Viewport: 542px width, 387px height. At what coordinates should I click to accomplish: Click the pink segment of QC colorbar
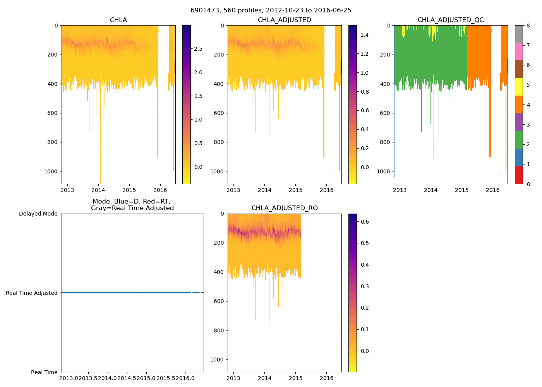[519, 51]
